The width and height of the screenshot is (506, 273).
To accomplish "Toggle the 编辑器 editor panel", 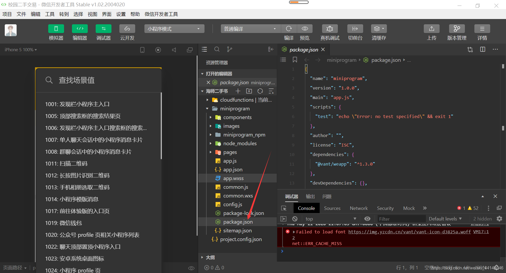I will pyautogui.click(x=80, y=29).
